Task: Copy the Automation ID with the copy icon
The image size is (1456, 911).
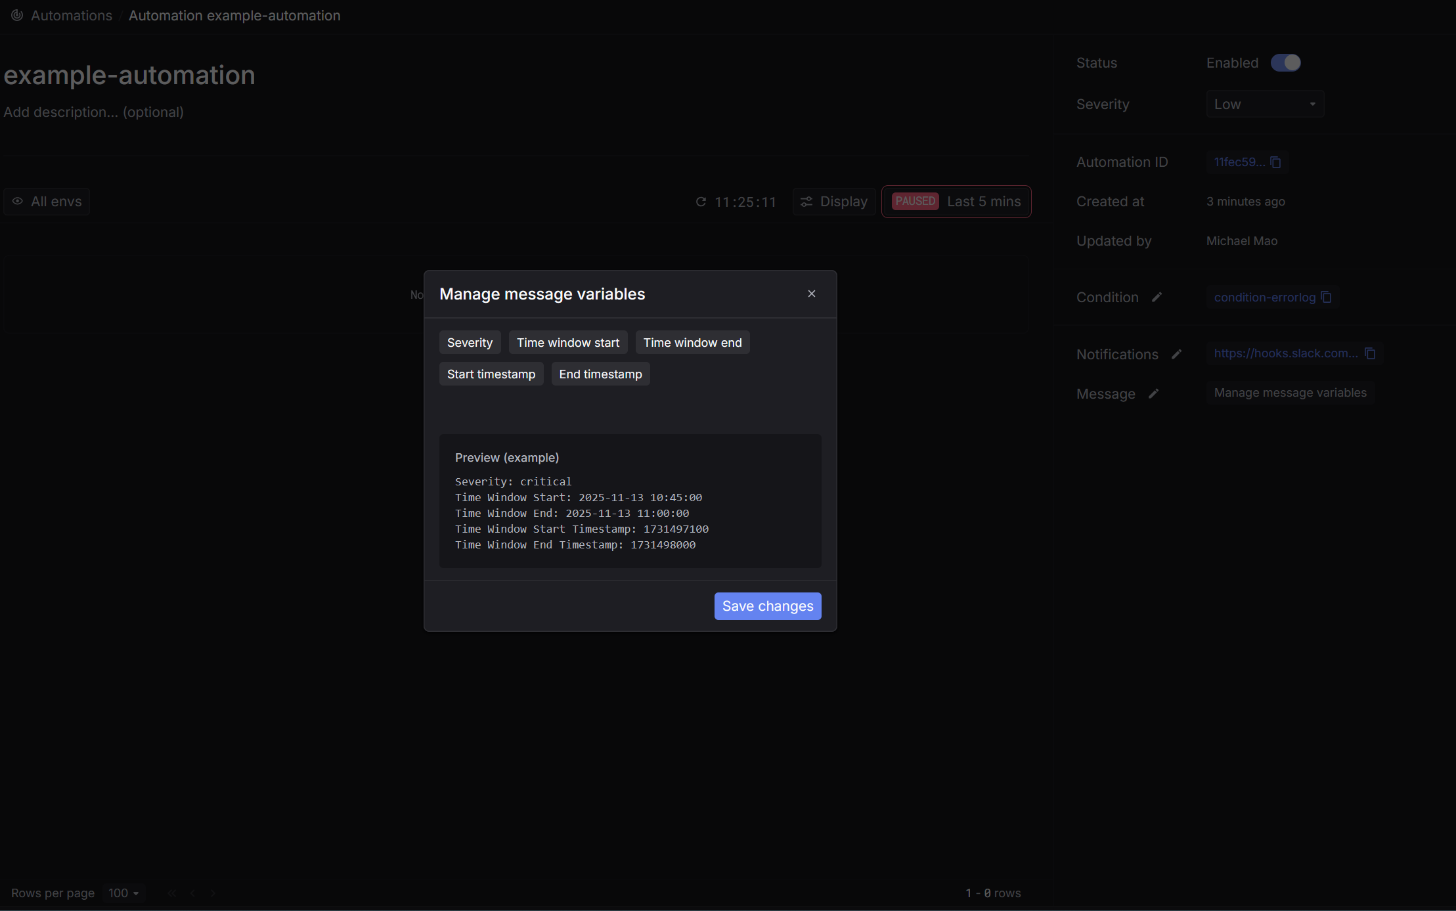Action: coord(1275,162)
